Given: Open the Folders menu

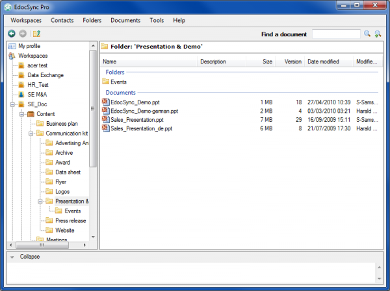Looking at the screenshot, I should pos(92,20).
